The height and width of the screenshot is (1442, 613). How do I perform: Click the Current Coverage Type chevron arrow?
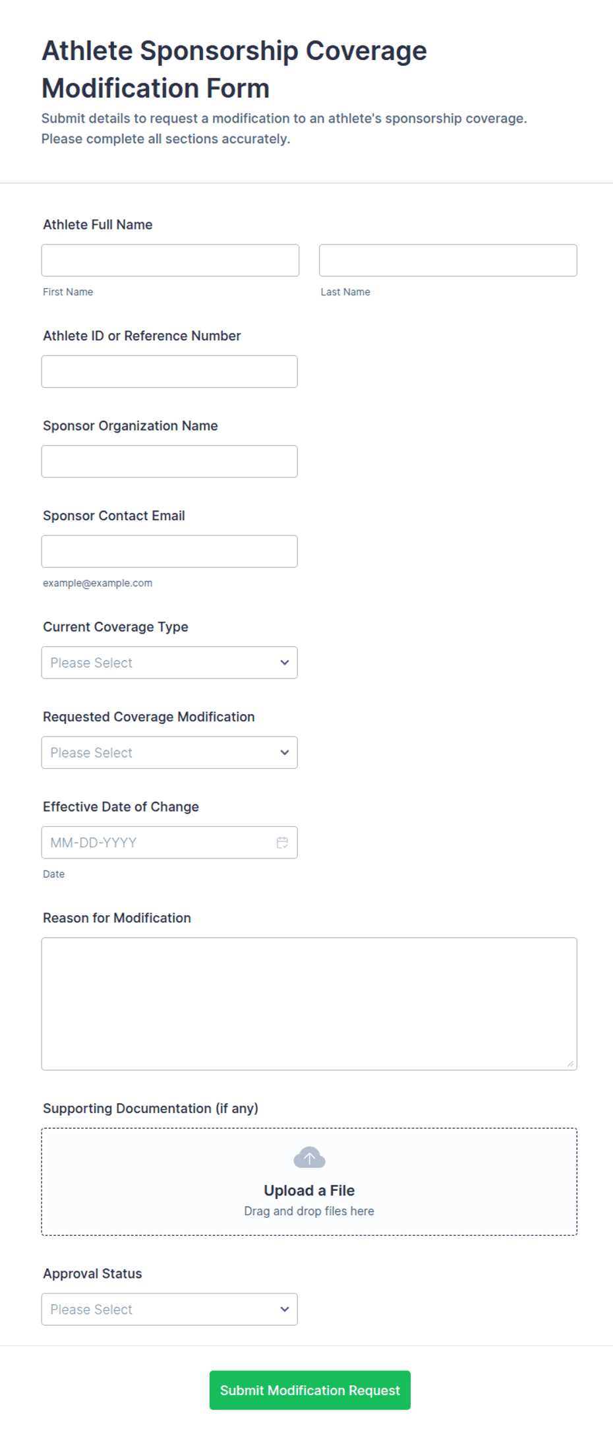tap(285, 663)
